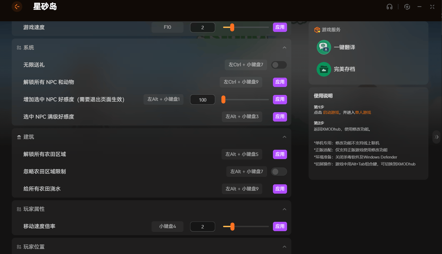Apply 解锁所有 NPC 和动物
The width and height of the screenshot is (442, 254).
point(280,82)
